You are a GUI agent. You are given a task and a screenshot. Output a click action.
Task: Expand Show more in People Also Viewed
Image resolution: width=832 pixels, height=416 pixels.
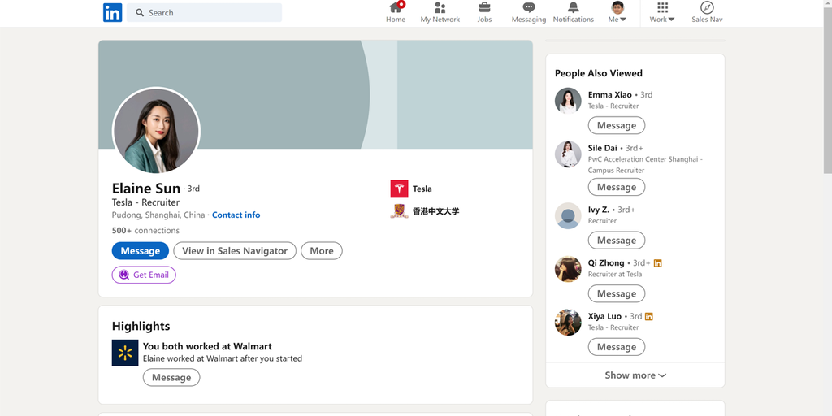tap(635, 375)
